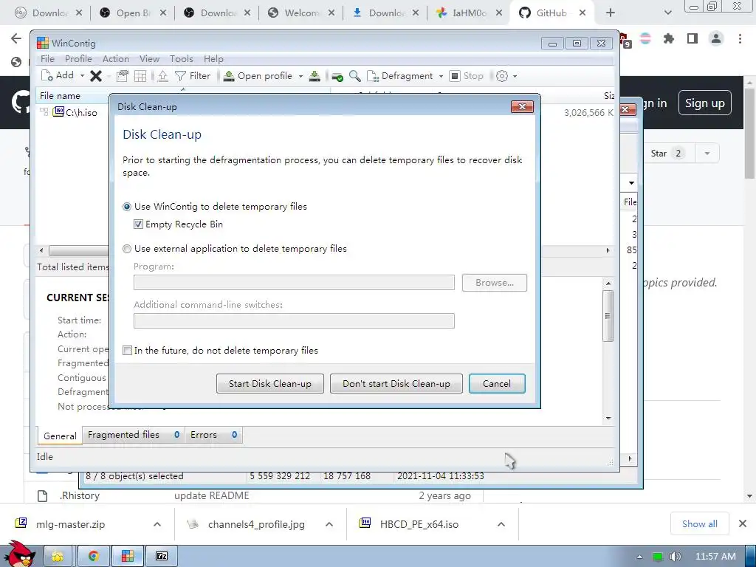Click the WinContig taskbar icon
This screenshot has width=756, height=567.
pos(127,557)
